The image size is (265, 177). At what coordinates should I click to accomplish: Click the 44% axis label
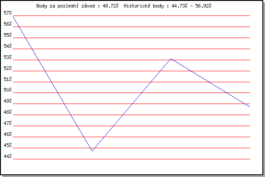click(x=8, y=156)
